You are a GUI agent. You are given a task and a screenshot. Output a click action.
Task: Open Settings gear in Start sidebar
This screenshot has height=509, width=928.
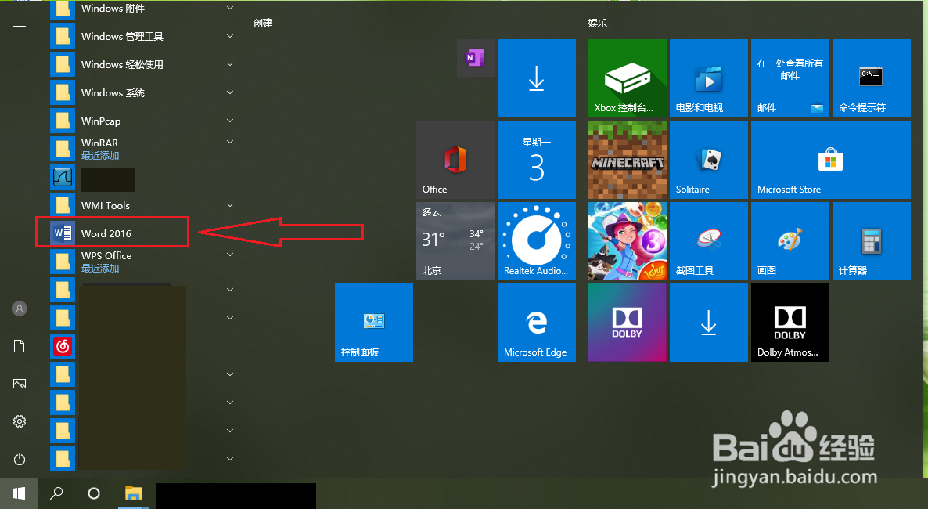(x=20, y=421)
